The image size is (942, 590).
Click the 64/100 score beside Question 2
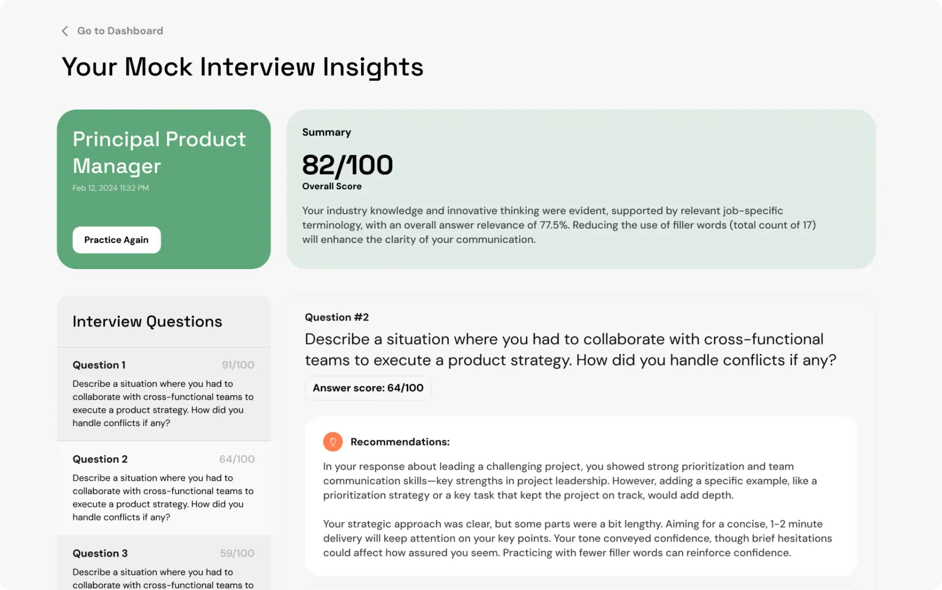[x=237, y=459]
